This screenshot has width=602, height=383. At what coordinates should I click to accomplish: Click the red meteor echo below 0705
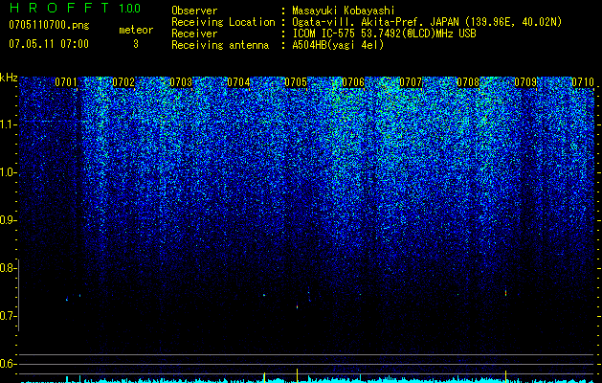click(x=297, y=306)
